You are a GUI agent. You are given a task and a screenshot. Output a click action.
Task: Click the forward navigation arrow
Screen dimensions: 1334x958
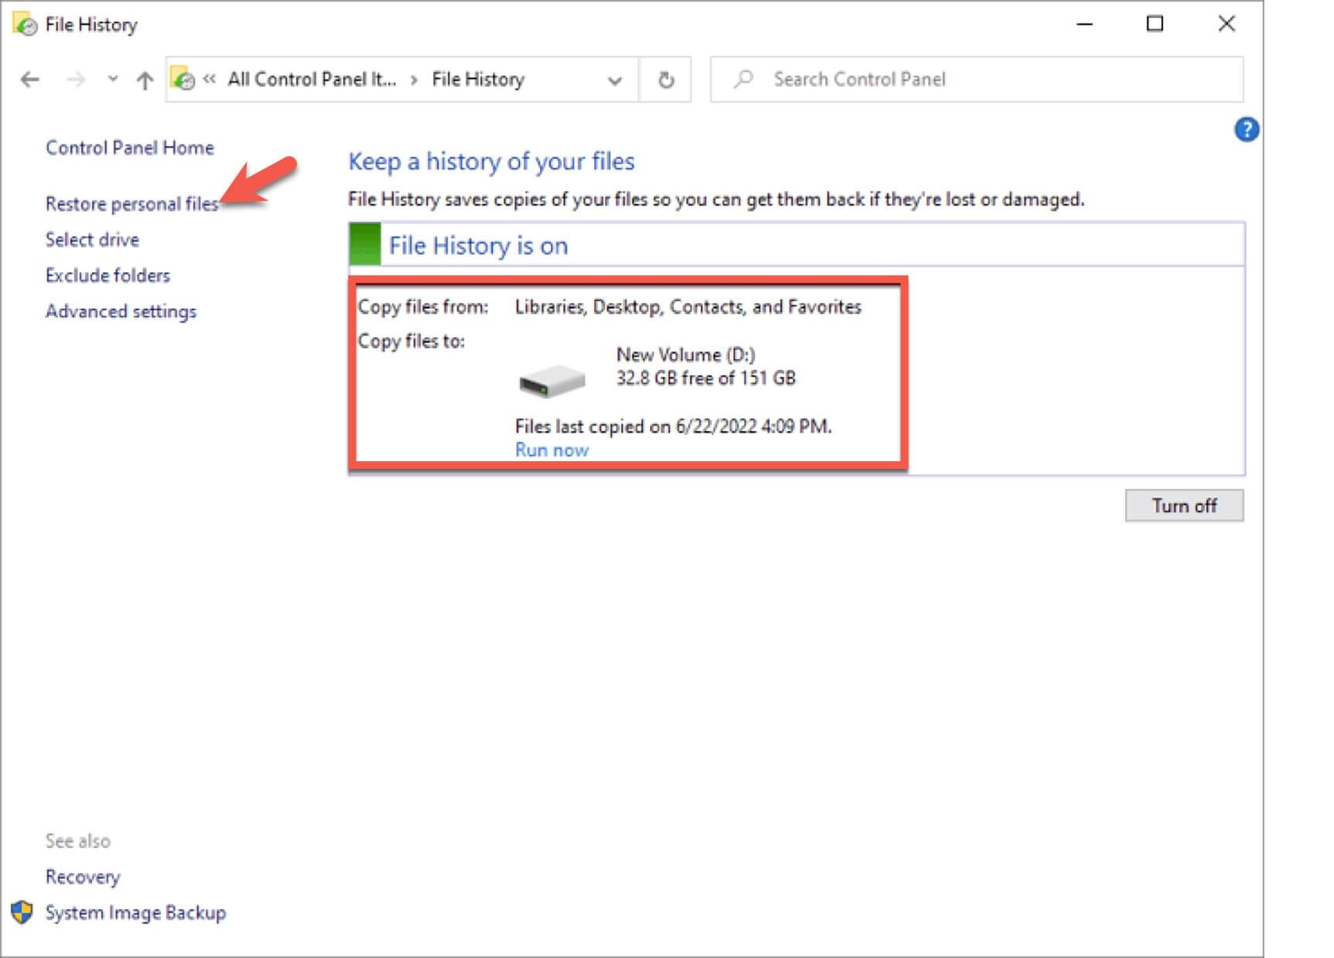coord(75,79)
